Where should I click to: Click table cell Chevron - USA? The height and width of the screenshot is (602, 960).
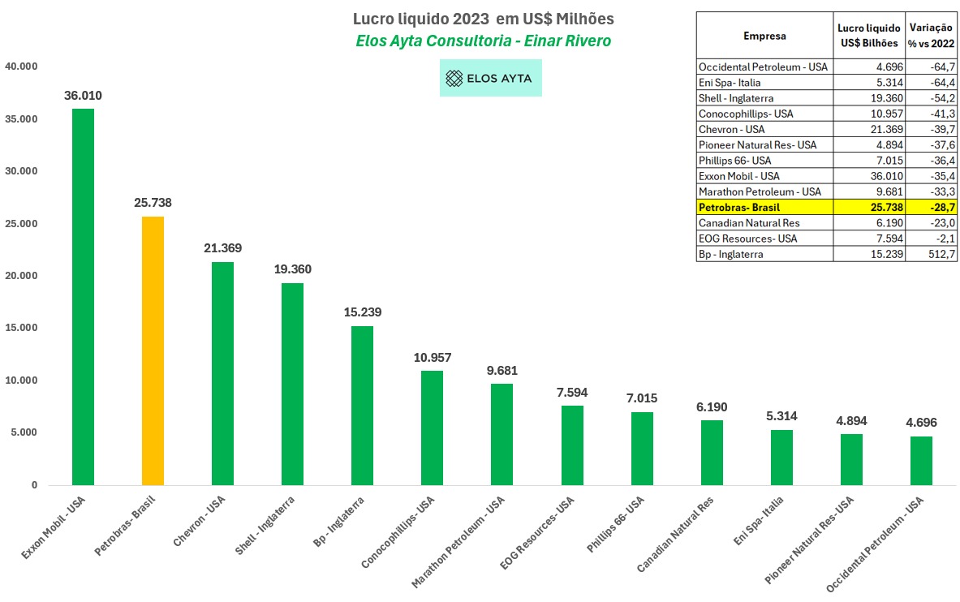[764, 129]
